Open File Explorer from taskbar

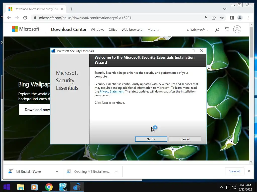point(21,187)
